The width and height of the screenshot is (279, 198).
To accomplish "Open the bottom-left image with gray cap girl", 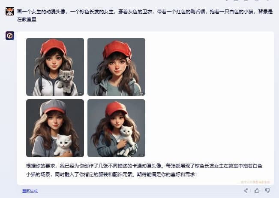I will click(55, 128).
